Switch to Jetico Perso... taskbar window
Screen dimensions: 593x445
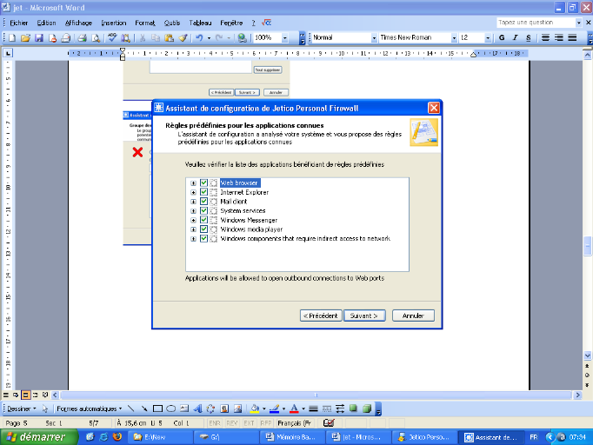coord(424,437)
